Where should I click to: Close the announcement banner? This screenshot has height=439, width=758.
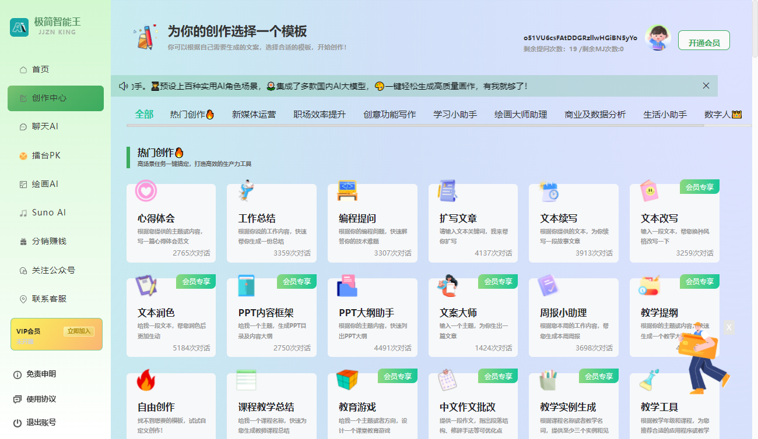pos(706,86)
